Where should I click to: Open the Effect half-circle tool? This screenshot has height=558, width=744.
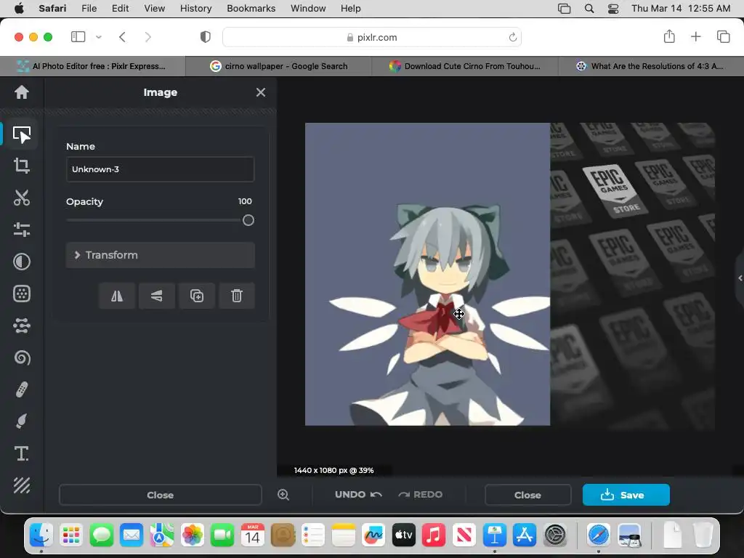pyautogui.click(x=22, y=262)
